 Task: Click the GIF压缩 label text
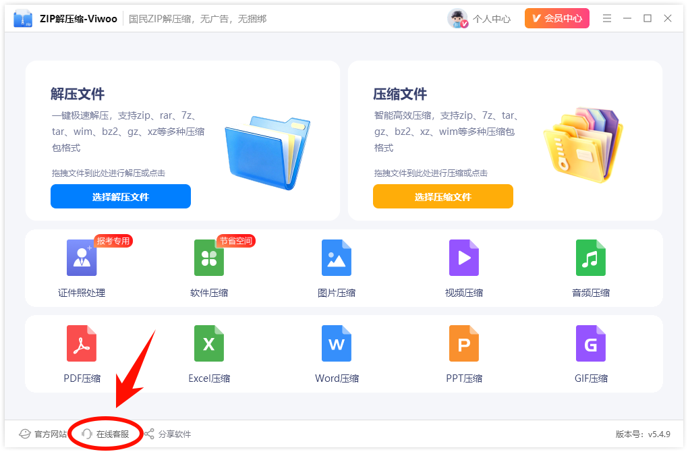tap(591, 378)
